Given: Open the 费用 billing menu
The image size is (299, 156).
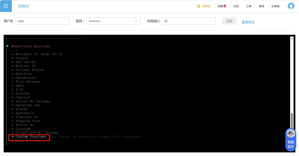Looking at the screenshot, I should click(261, 6).
